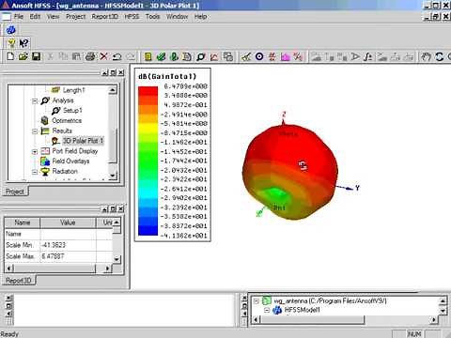Select Setup1 under Analysis
The height and width of the screenshot is (338, 451).
72,111
